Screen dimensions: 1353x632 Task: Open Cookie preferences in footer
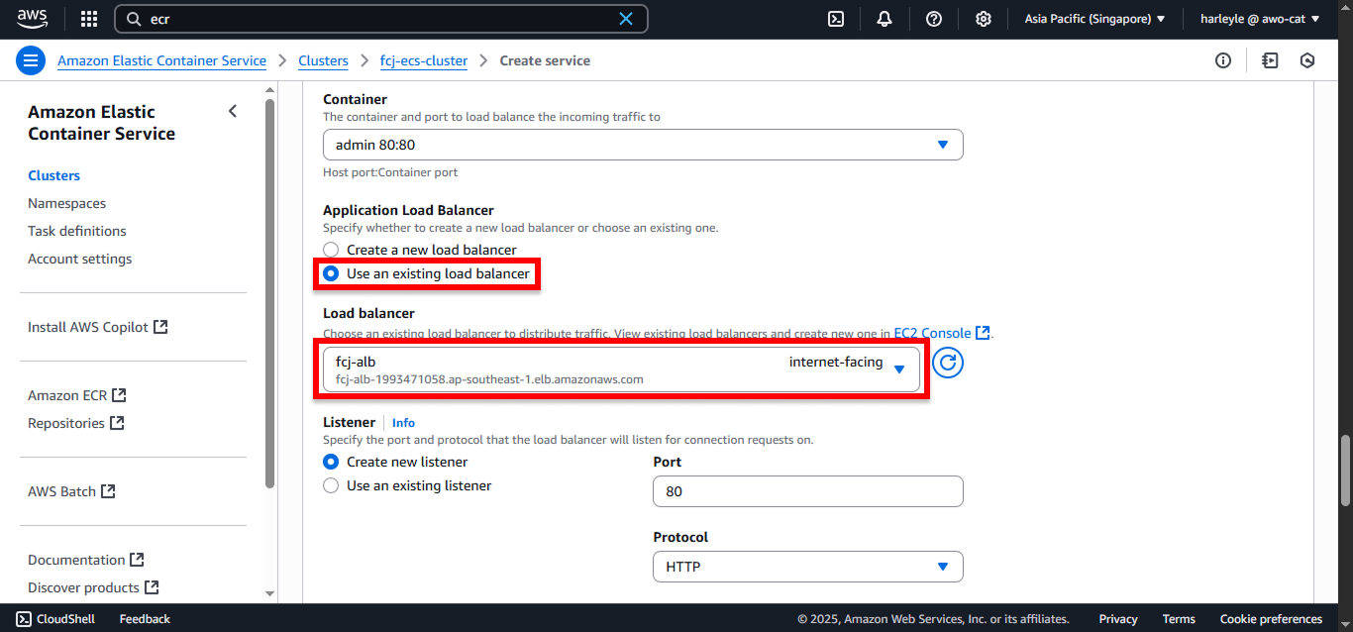pos(1271,618)
